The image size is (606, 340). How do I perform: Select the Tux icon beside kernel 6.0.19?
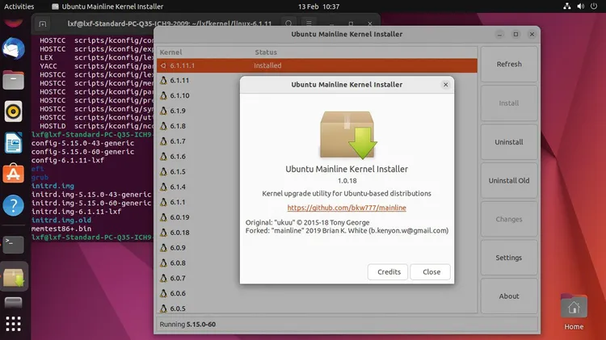click(163, 217)
